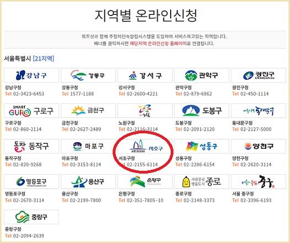The width and height of the screenshot is (290, 243).
Task: Click the 양천구청 office name
Action: (240, 158)
